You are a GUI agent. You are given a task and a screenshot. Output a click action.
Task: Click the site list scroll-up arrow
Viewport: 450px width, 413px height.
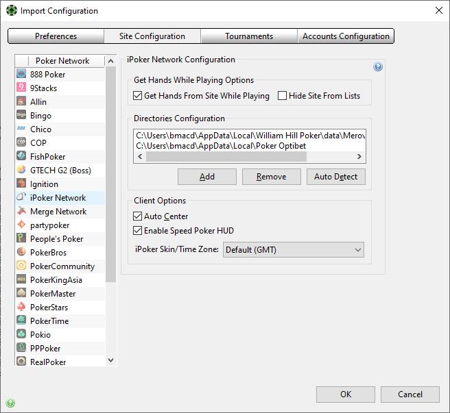(x=110, y=61)
